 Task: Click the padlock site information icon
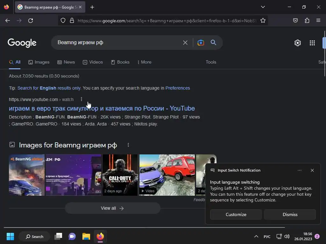click(x=72, y=21)
